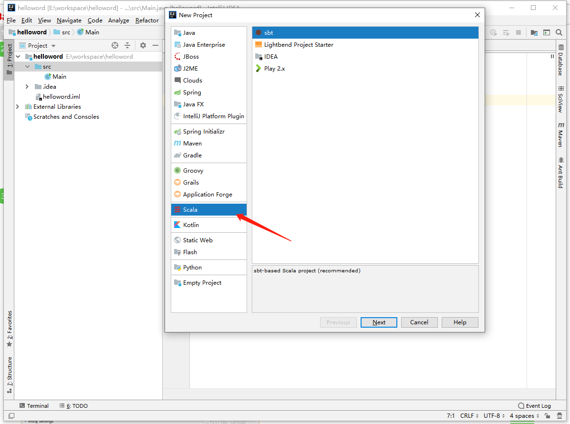Pick J2ME project category
The width and height of the screenshot is (570, 424).
(x=208, y=68)
